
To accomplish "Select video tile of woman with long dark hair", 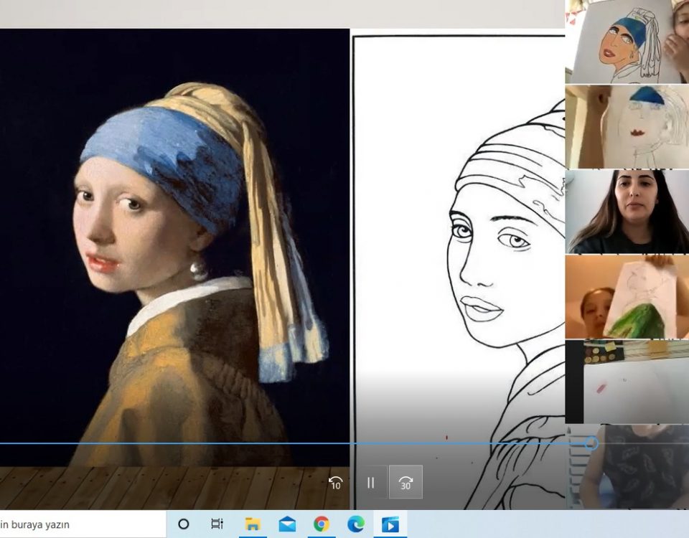I will click(x=627, y=212).
